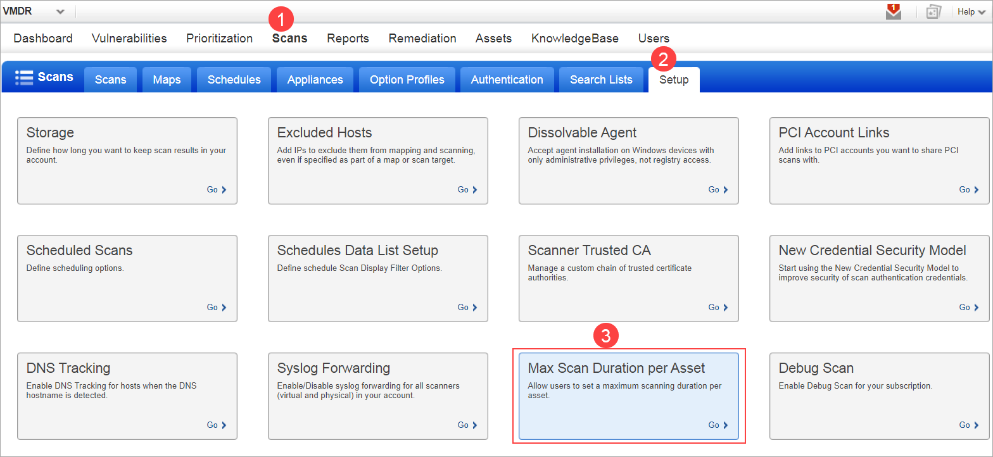Open the notifications mail icon
Image resolution: width=993 pixels, height=457 pixels.
pyautogui.click(x=894, y=11)
